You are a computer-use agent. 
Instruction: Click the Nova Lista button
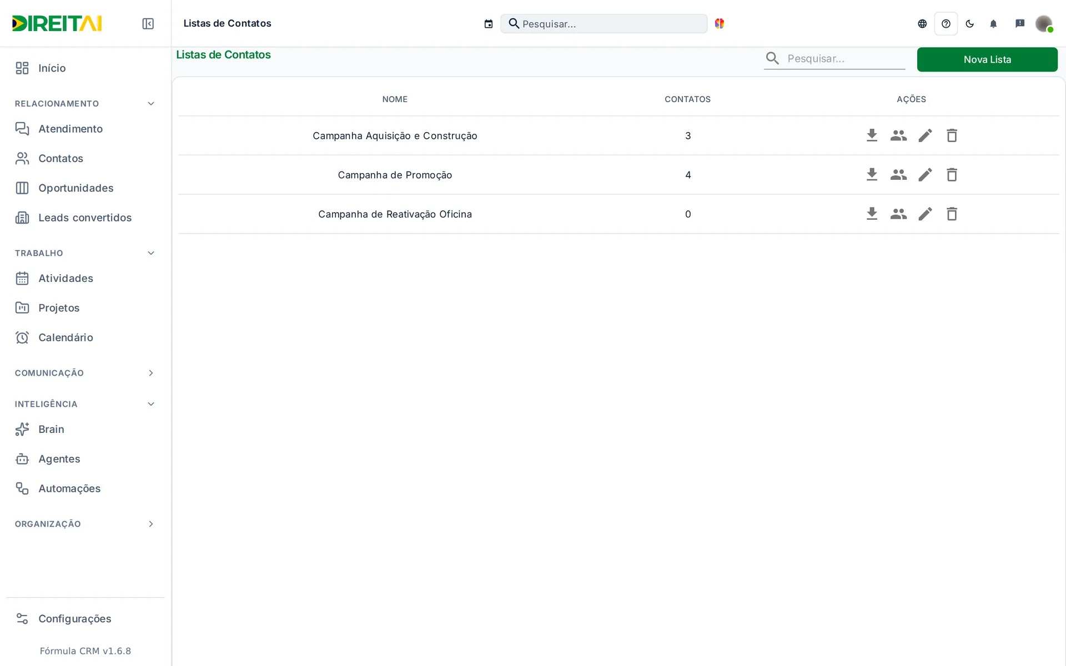coord(987,59)
